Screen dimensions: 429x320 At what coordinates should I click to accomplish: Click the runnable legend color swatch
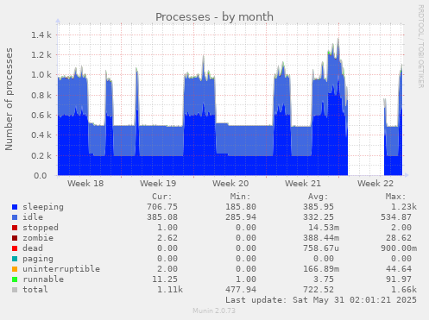click(x=15, y=279)
